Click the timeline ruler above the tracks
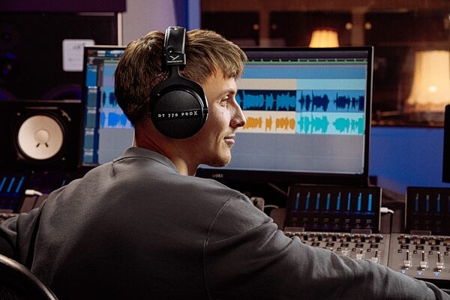Image resolution: width=450 pixels, height=300 pixels. pos(307,61)
